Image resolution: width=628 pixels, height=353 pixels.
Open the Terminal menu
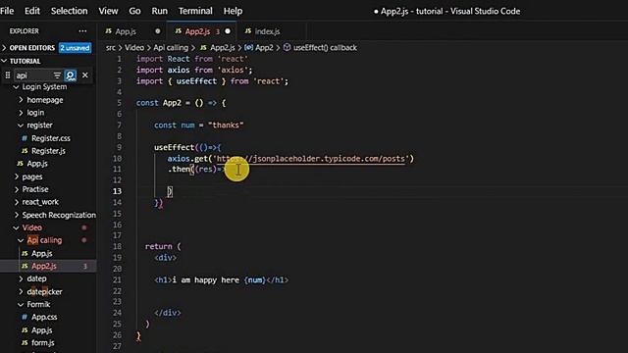point(195,11)
